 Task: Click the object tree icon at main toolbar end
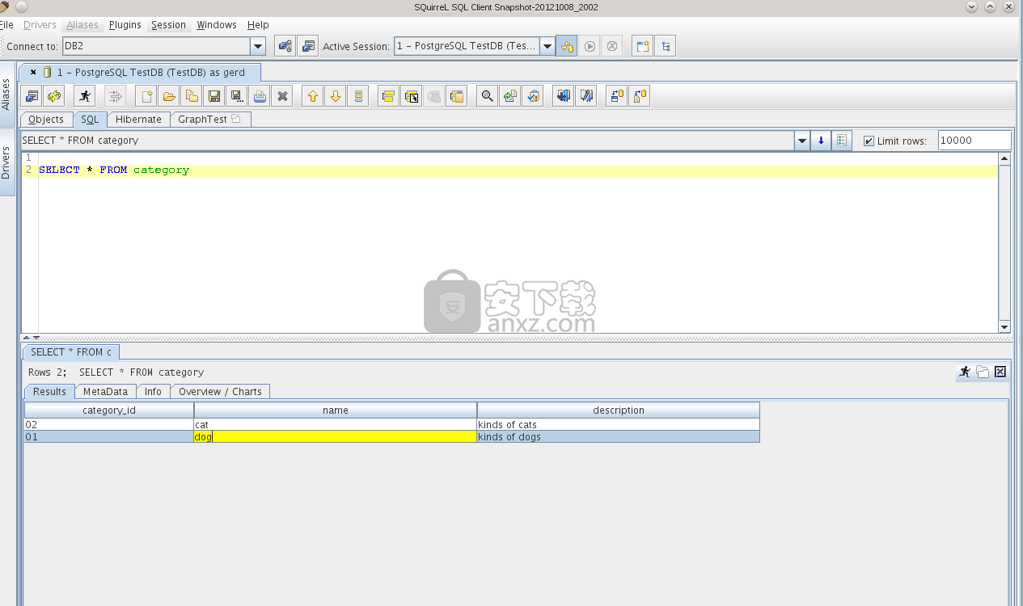point(665,46)
